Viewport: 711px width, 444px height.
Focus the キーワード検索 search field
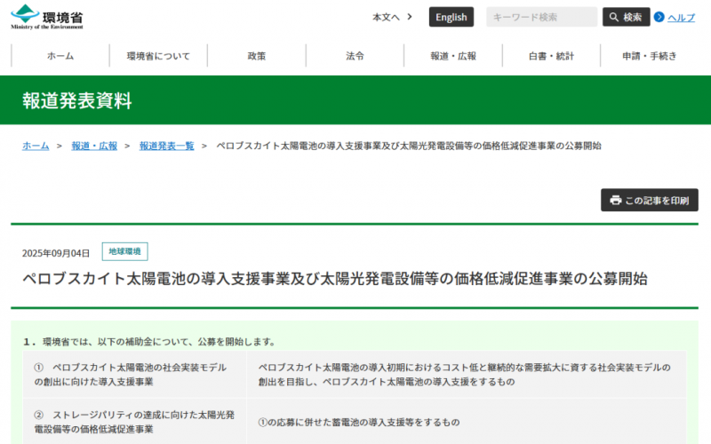point(542,18)
